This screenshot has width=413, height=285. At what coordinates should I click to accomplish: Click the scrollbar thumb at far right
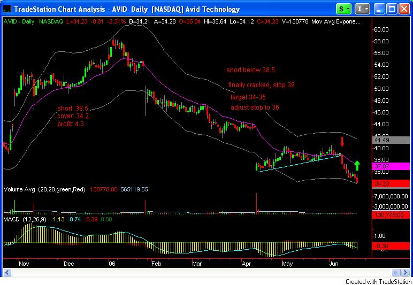(x=396, y=272)
